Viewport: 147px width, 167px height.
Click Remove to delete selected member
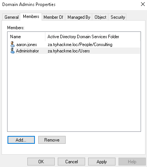52,140
